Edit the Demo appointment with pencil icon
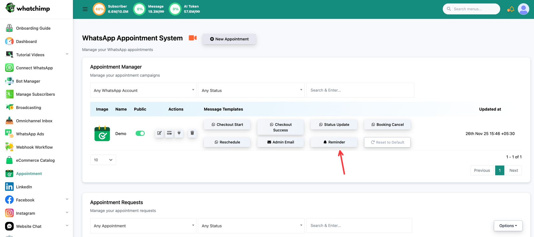 pyautogui.click(x=159, y=133)
